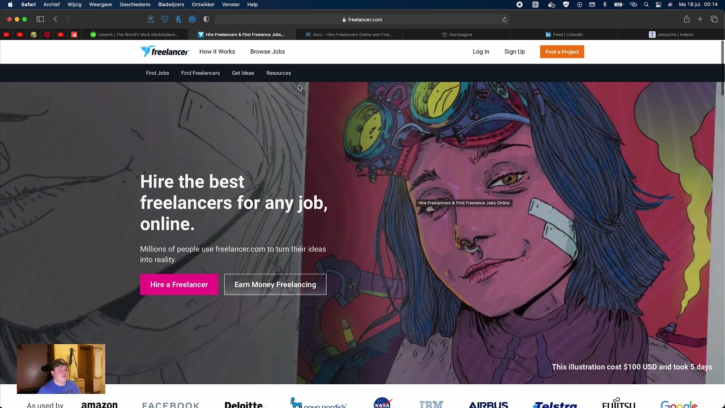
Task: Click the Hire a Freelancer button
Action: (179, 284)
